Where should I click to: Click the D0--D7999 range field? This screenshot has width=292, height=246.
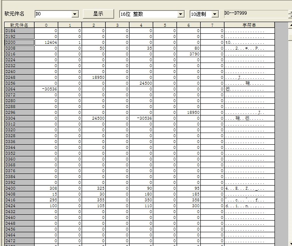pyautogui.click(x=255, y=14)
